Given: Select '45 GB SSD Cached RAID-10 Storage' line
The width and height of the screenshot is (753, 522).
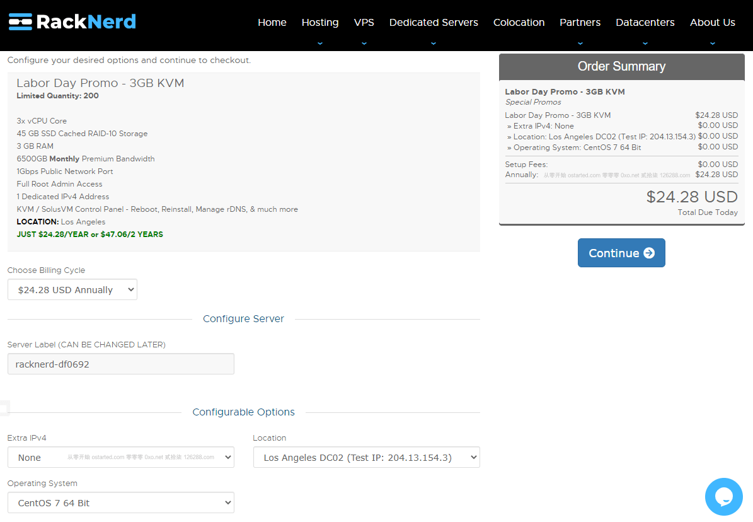Looking at the screenshot, I should click(82, 133).
